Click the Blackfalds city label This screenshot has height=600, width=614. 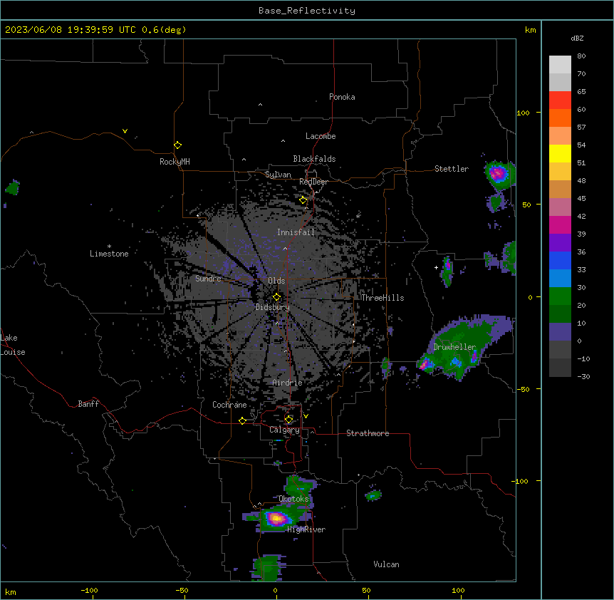314,159
